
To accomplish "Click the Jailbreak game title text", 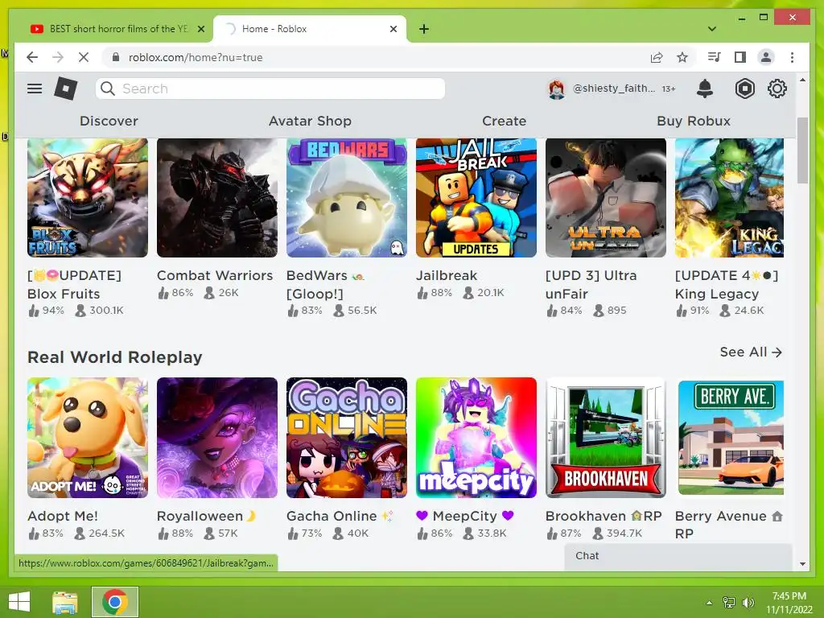I will 447,275.
